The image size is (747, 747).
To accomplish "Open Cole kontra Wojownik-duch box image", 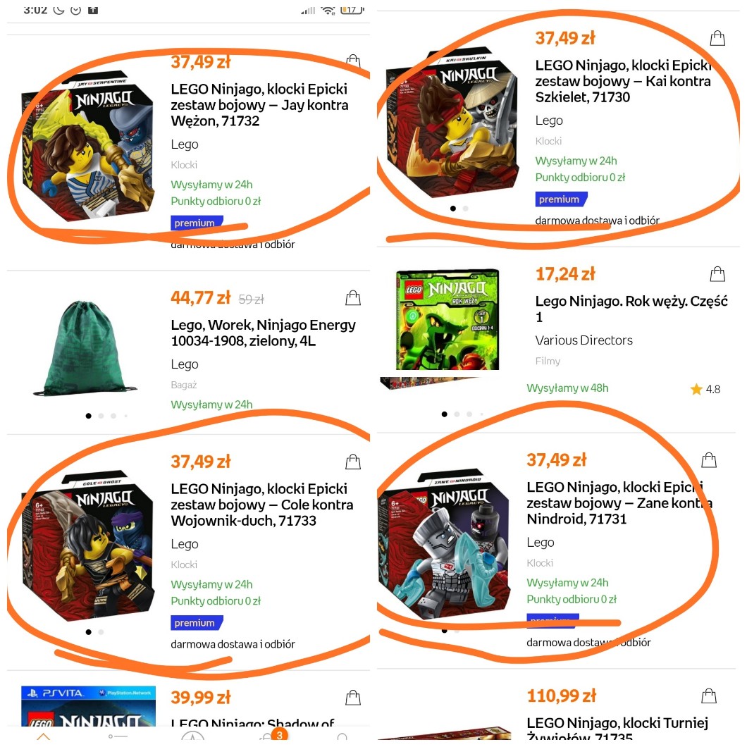I will click(x=88, y=546).
